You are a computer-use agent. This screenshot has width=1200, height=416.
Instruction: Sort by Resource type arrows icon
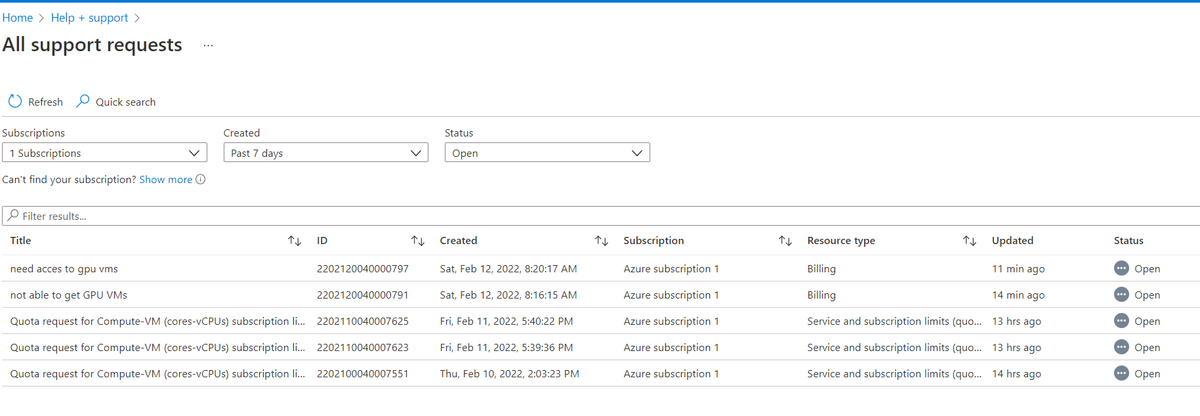click(x=970, y=241)
